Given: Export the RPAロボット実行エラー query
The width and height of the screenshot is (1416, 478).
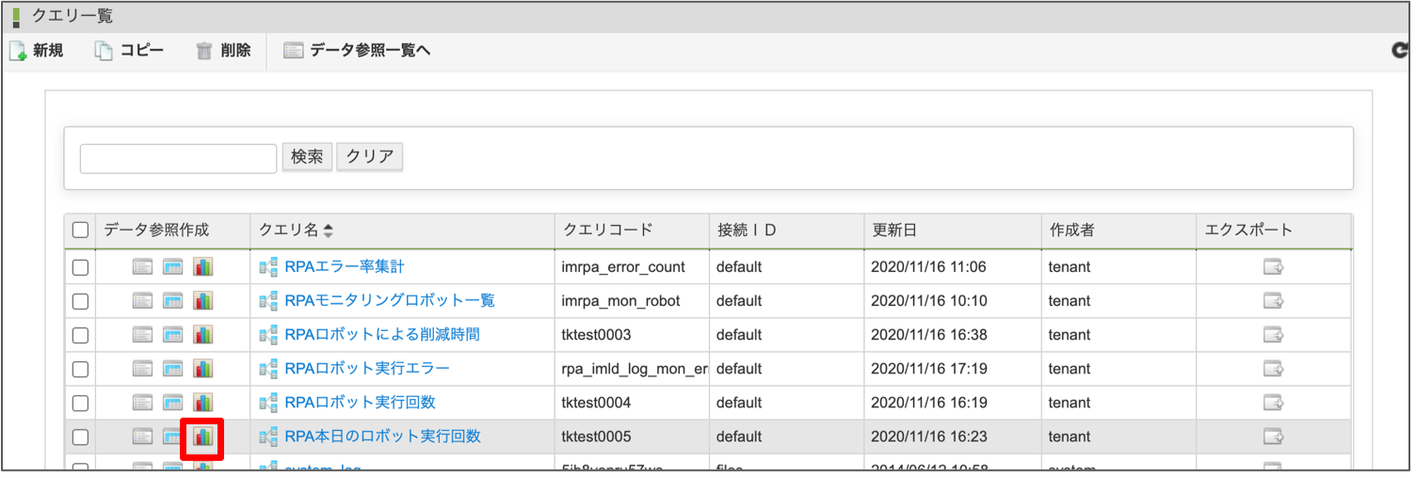Looking at the screenshot, I should (x=1273, y=369).
